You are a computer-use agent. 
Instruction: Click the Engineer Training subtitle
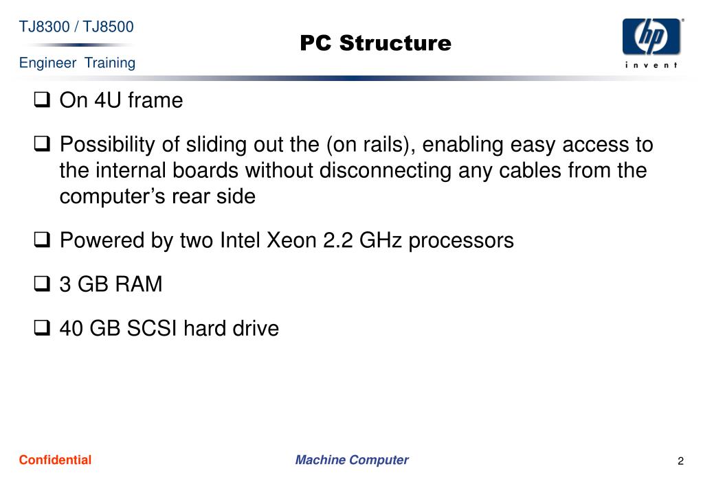77,62
